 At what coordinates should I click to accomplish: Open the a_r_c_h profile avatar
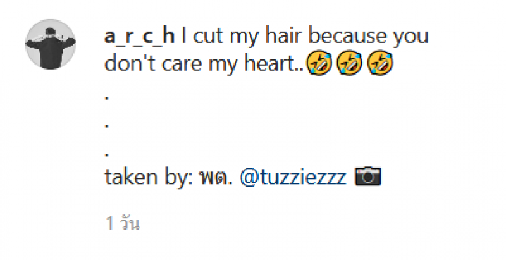coord(51,44)
